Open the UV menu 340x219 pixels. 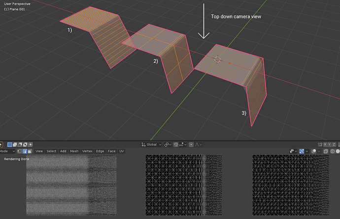tap(121, 151)
